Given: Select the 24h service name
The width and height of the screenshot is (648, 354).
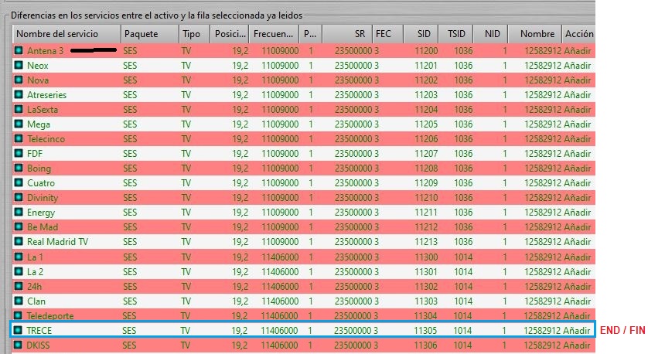Looking at the screenshot, I should pos(34,287).
